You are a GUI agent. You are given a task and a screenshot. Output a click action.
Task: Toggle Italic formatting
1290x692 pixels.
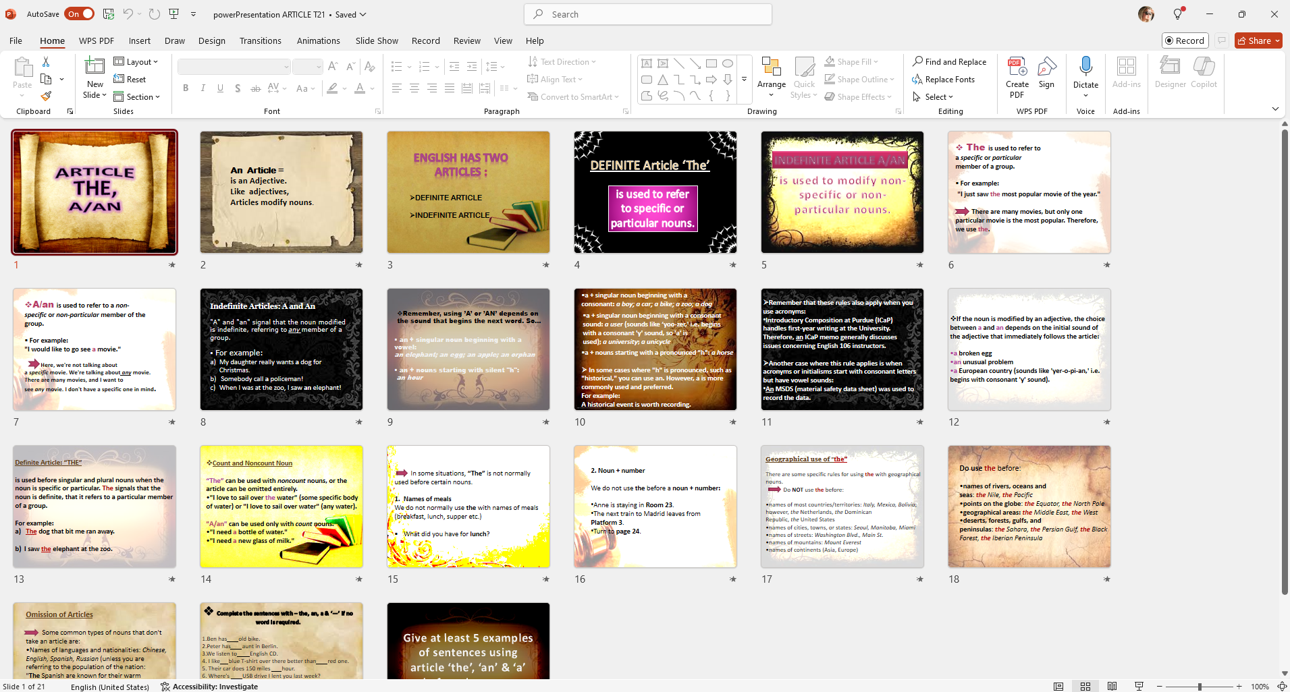pos(203,88)
